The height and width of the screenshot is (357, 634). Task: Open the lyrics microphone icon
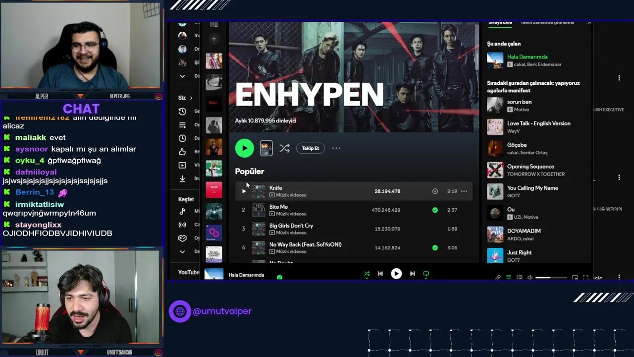[498, 278]
